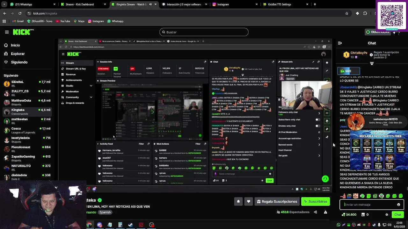The width and height of the screenshot is (408, 229).
Task: Click ChrisBoyPe top gifter name in chat
Action: (359, 53)
